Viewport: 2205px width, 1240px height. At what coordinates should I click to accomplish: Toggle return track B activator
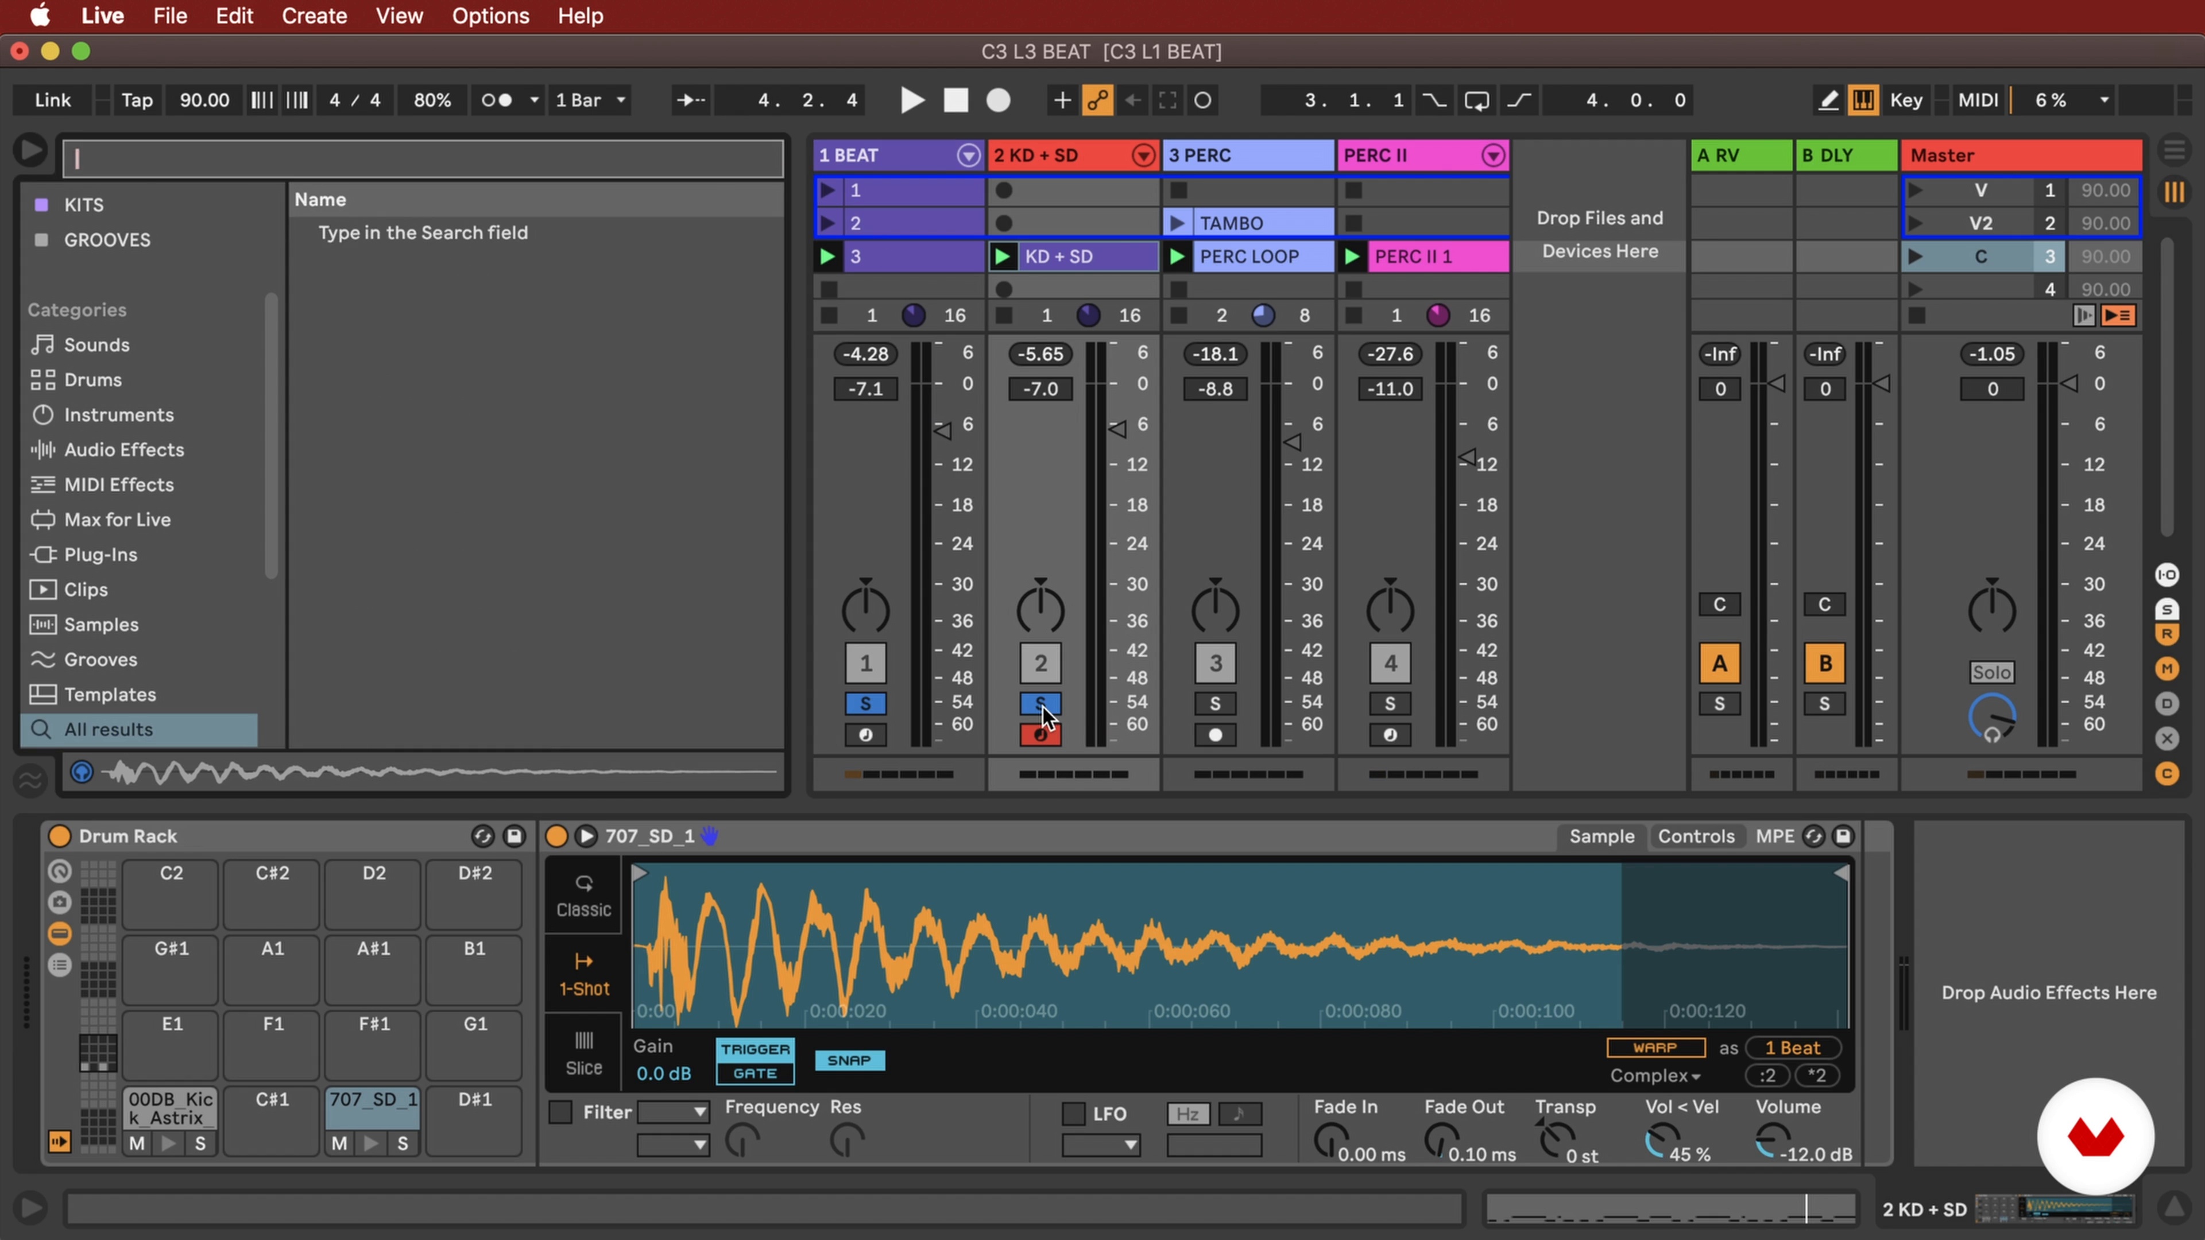pyautogui.click(x=1824, y=663)
